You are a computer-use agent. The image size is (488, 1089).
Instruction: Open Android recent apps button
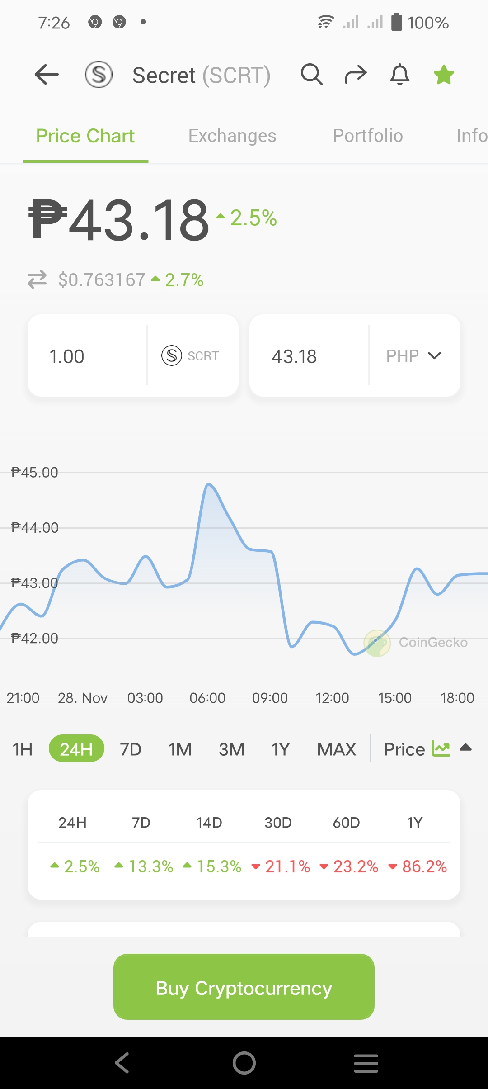[x=366, y=1063]
